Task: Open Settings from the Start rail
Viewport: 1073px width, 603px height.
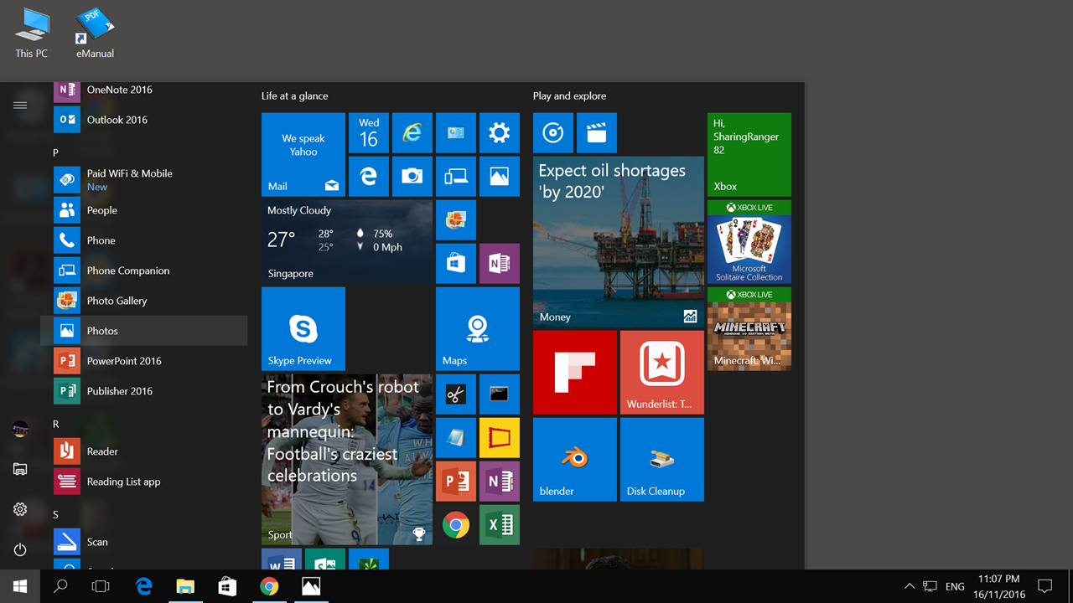Action: click(20, 510)
